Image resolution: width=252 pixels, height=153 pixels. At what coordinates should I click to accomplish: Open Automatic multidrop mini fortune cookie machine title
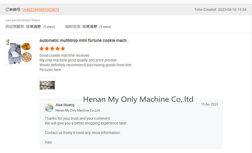(84, 40)
